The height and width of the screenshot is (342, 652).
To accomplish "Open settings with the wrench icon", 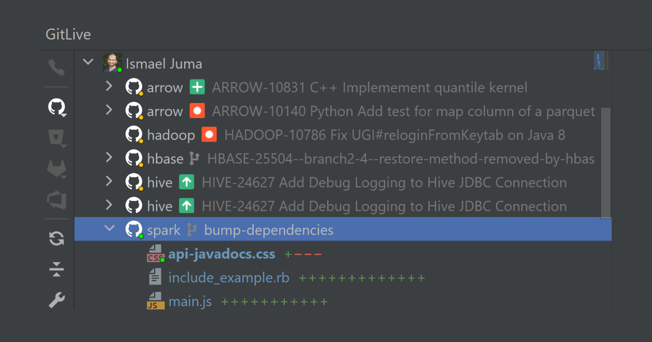I will 57,300.
